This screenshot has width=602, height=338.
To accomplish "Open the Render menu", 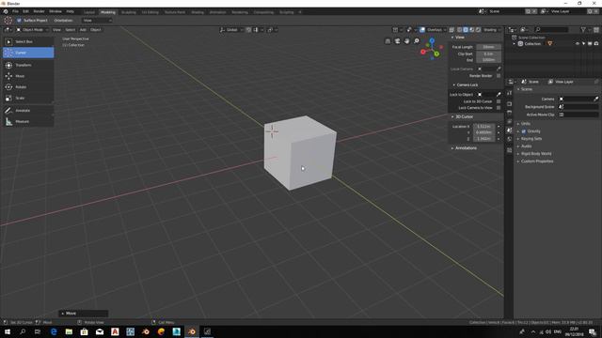I will [39, 11].
